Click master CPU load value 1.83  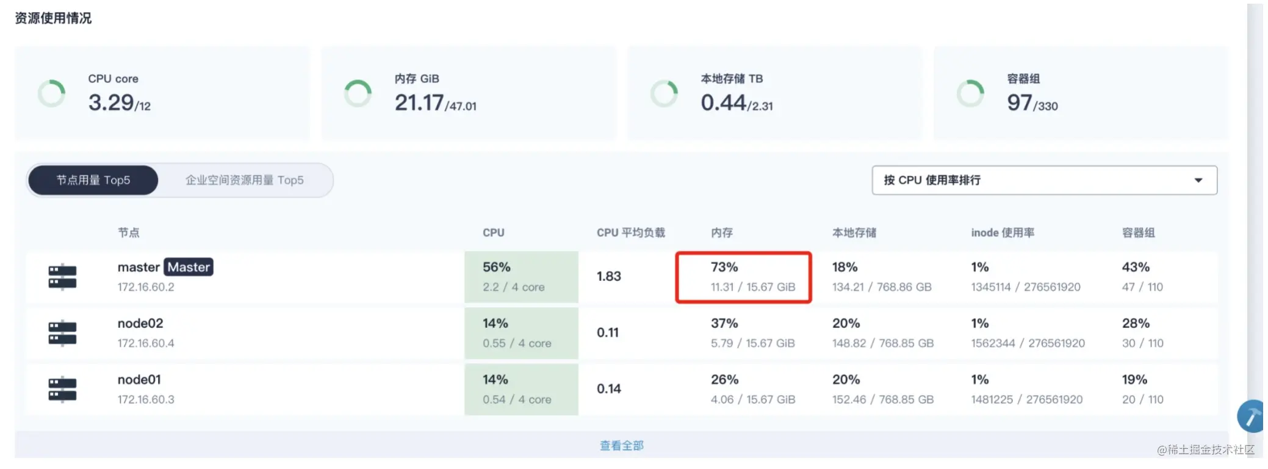609,277
